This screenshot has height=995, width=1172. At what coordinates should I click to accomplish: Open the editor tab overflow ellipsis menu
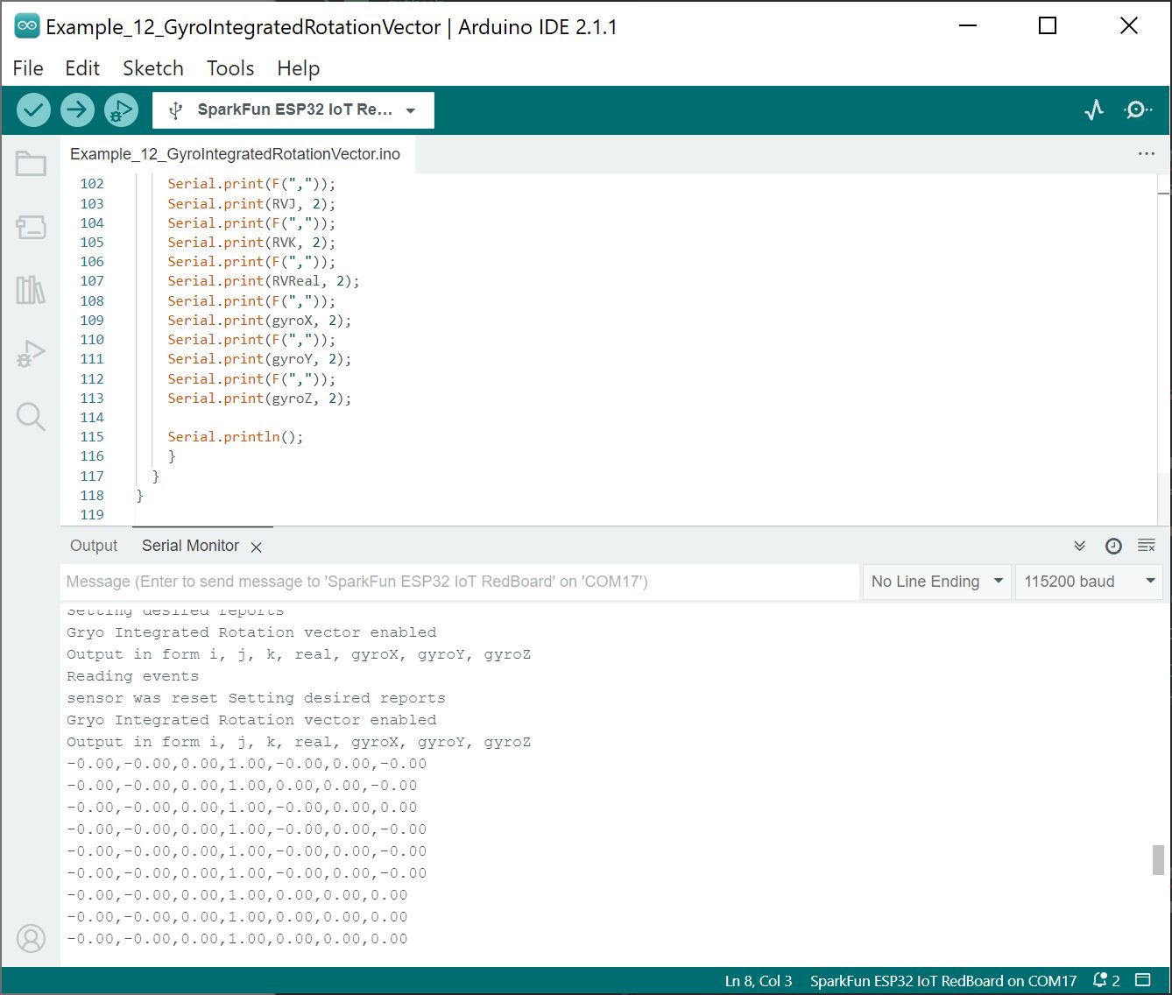click(x=1147, y=154)
